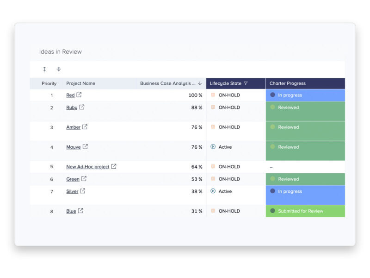The height and width of the screenshot is (278, 370).
Task: Open the New Ad-Hoc project link
Action: tap(87, 167)
